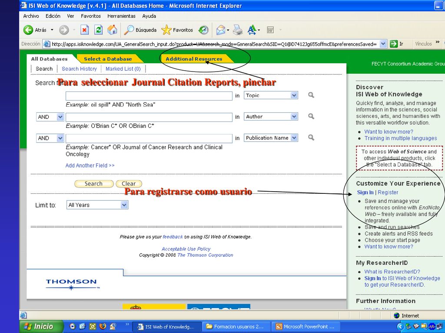Open the Windows Inicio start button
Image resolution: width=445 pixels, height=333 pixels.
point(41,326)
